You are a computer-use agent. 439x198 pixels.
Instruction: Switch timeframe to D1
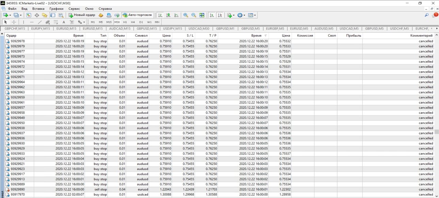(x=141, y=22)
